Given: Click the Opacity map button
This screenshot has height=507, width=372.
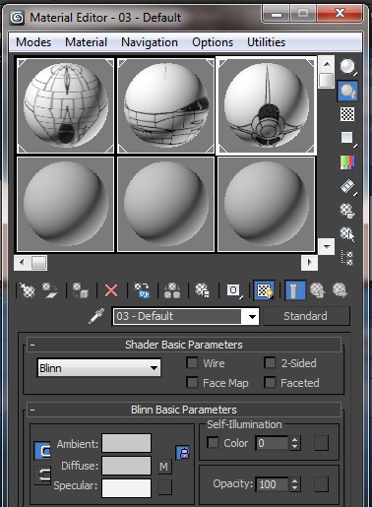Looking at the screenshot, I should click(321, 484).
